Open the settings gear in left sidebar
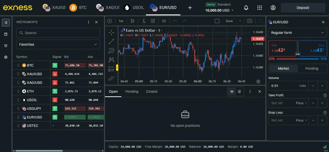329x152 pixels. tap(6, 57)
